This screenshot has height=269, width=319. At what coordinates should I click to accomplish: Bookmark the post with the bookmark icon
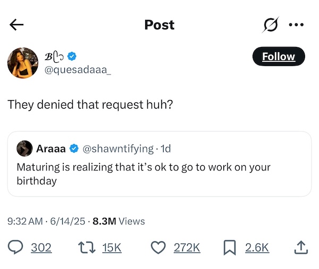click(230, 247)
